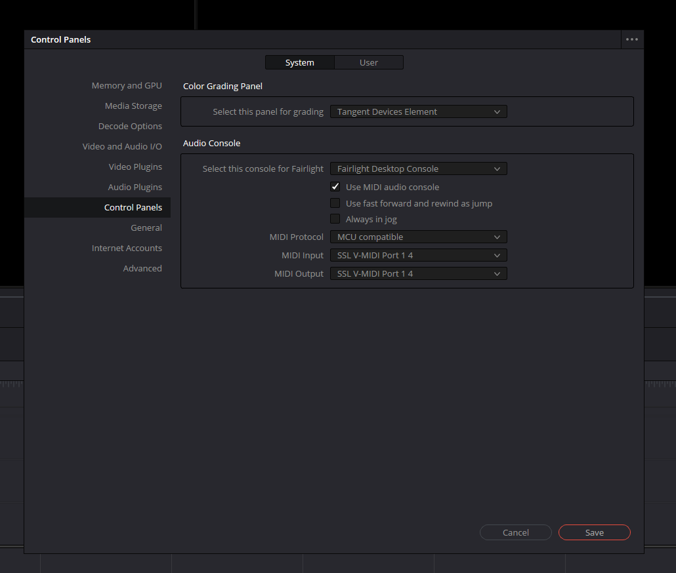Enable fast forward and rewind as jump

[335, 203]
